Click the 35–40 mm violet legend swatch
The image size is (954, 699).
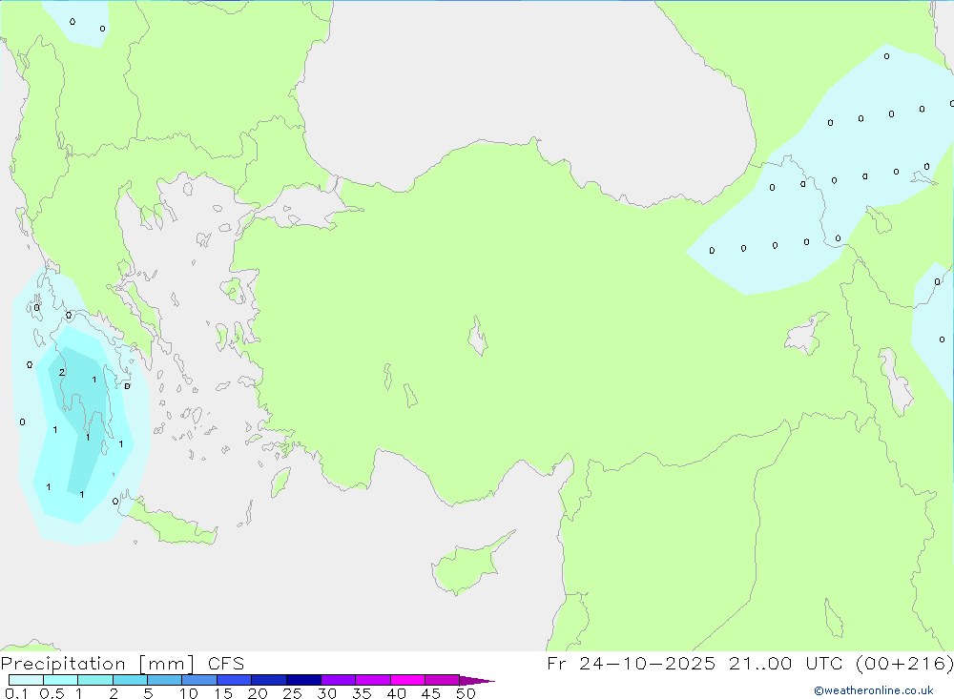pyautogui.click(x=373, y=680)
